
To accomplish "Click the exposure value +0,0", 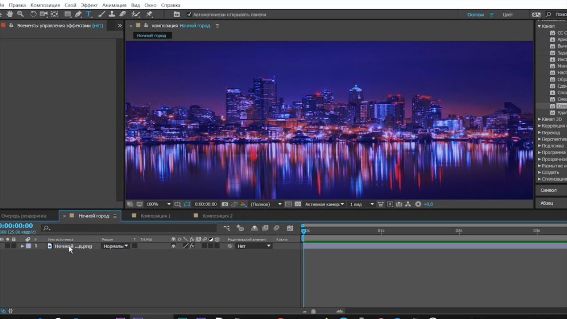I will point(428,204).
